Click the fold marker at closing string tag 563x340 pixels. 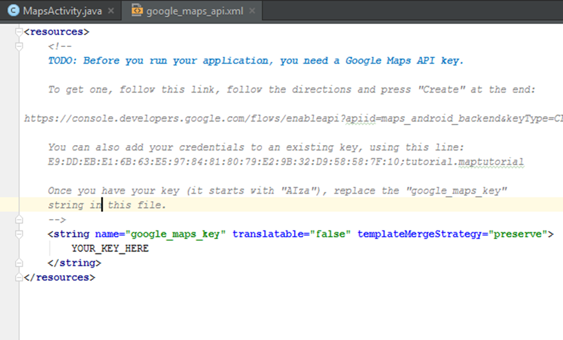19,263
